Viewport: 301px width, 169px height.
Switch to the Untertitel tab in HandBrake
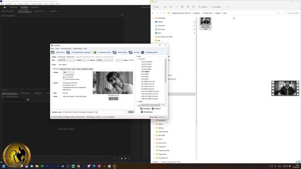85,69
